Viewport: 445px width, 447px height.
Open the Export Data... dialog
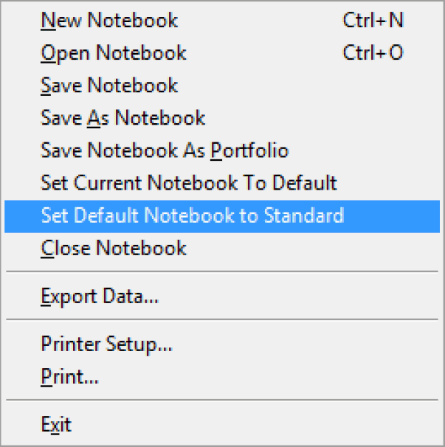click(x=100, y=297)
